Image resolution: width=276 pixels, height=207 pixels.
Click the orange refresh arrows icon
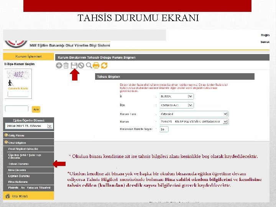click(104, 66)
